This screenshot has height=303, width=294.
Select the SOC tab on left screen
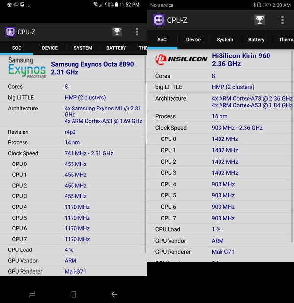pyautogui.click(x=17, y=48)
